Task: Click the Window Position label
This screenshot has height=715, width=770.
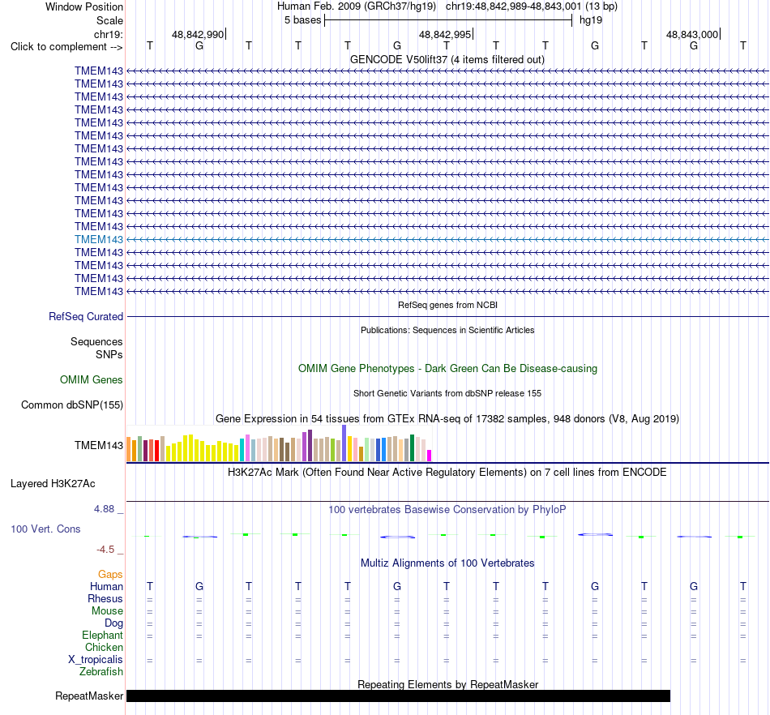Action: pos(84,6)
